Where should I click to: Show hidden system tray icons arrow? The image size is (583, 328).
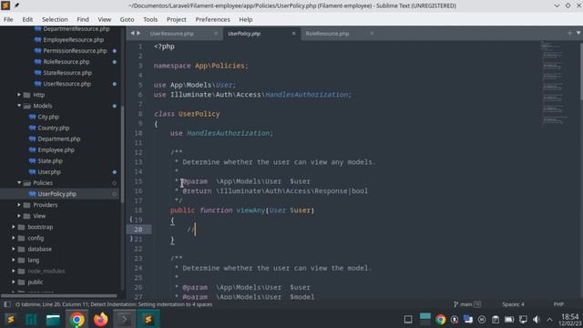(x=549, y=320)
